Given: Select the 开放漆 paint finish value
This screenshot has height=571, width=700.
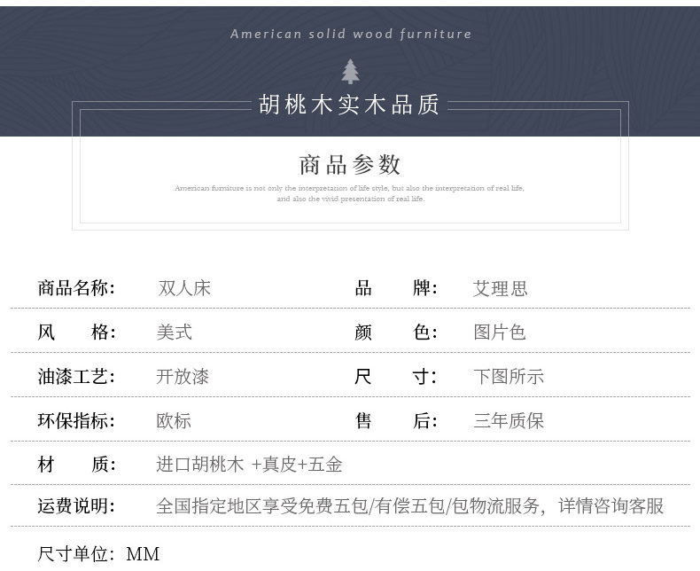Looking at the screenshot, I should click(183, 377).
